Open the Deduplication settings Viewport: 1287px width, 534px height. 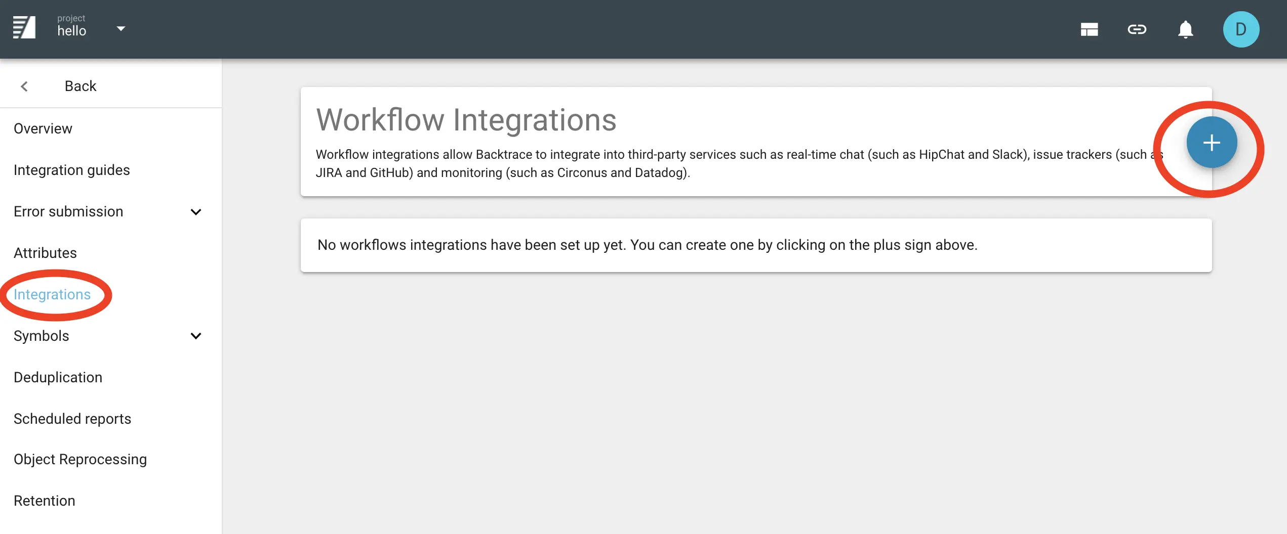pyautogui.click(x=58, y=378)
